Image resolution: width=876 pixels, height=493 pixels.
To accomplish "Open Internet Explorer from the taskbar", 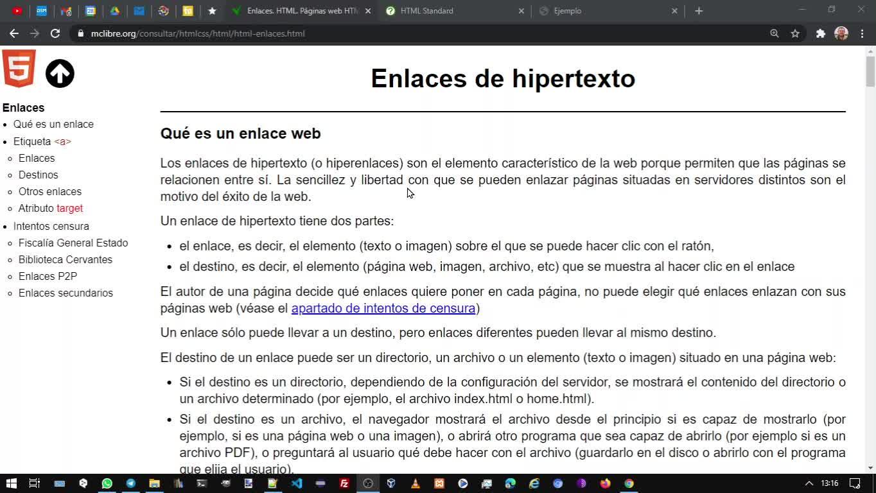I will tap(534, 483).
